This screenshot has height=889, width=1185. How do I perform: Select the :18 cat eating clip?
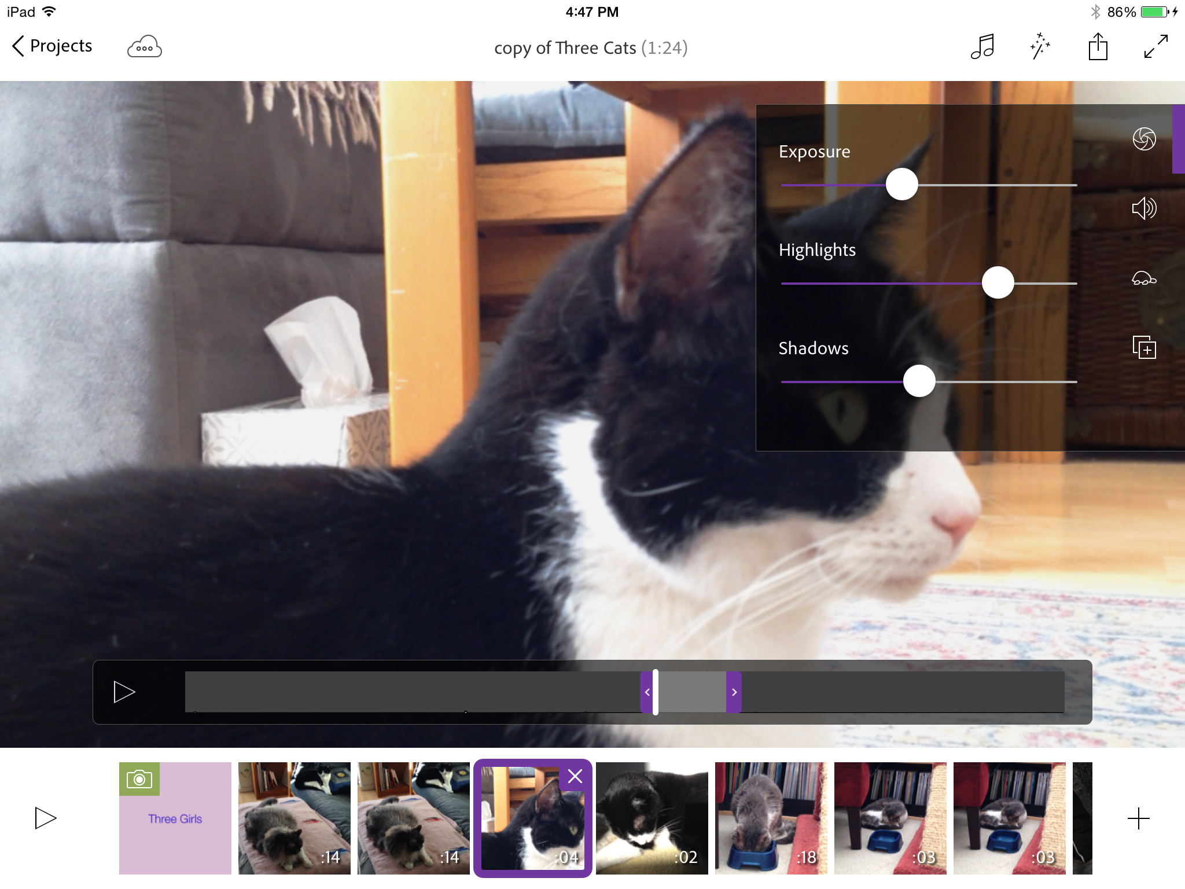pos(771,818)
